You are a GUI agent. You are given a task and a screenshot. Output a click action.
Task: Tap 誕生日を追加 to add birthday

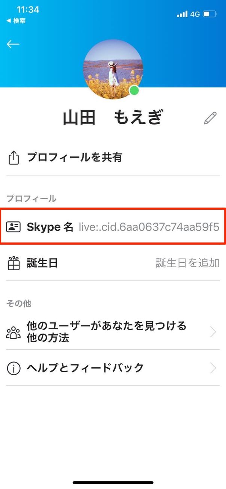[187, 263]
